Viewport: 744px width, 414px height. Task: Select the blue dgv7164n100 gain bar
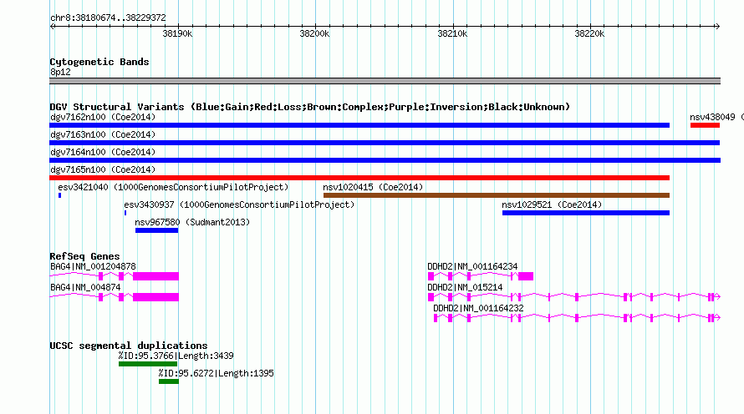[385, 160]
